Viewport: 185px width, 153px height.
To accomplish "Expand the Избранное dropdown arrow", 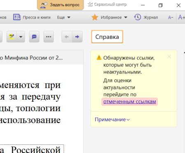I will tap(126, 17).
